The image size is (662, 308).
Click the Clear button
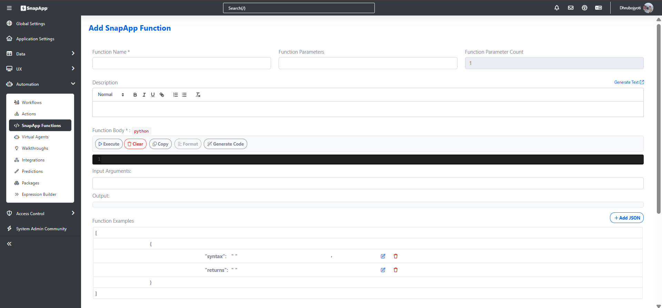click(136, 144)
